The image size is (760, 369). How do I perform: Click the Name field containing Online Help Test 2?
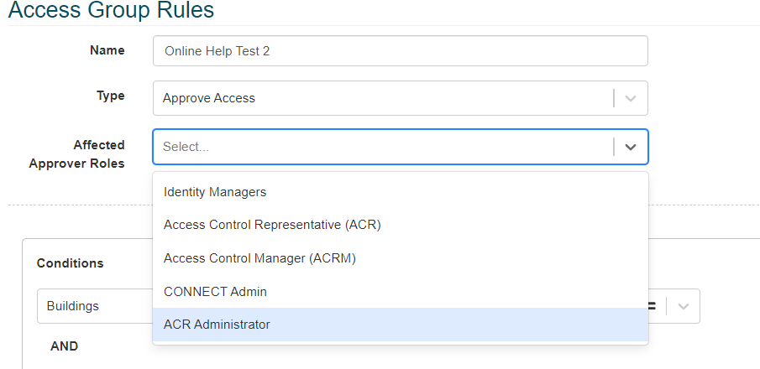coord(401,51)
